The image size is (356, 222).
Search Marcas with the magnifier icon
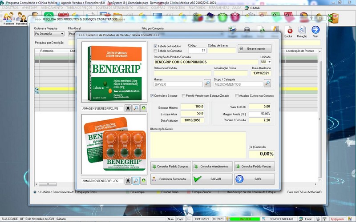(x=207, y=83)
